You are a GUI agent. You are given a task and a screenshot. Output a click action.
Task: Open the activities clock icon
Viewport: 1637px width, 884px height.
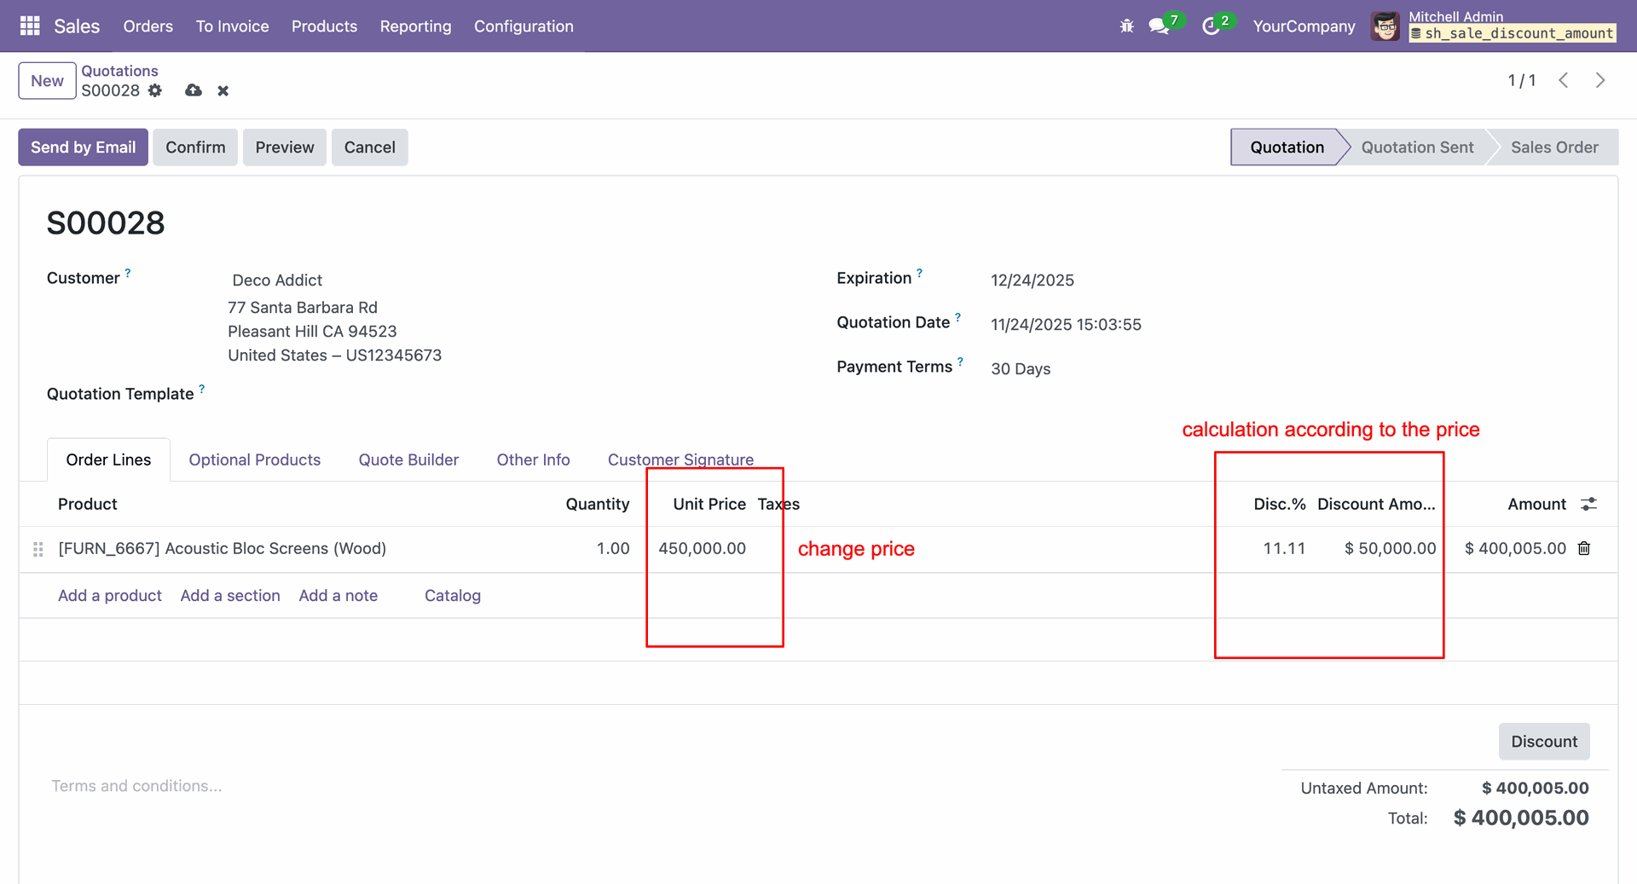(1210, 26)
